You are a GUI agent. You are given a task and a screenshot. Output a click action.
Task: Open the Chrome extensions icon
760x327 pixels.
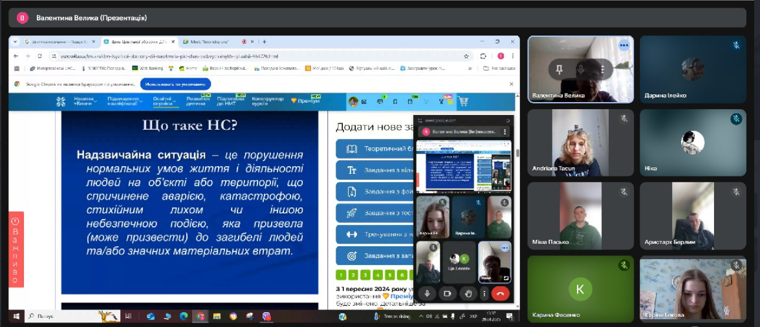coord(483,56)
